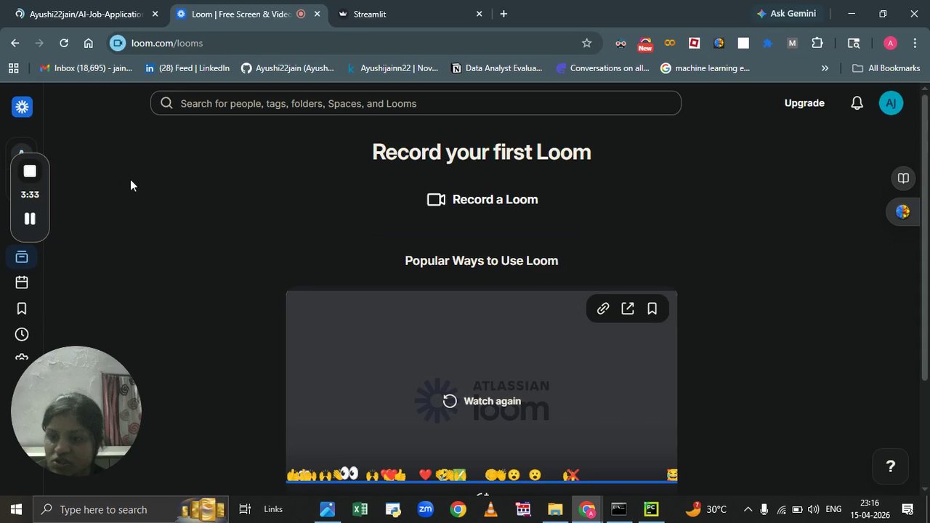930x523 pixels.
Task: Open the Ayushi22jain GitHub bookmark
Action: [288, 68]
